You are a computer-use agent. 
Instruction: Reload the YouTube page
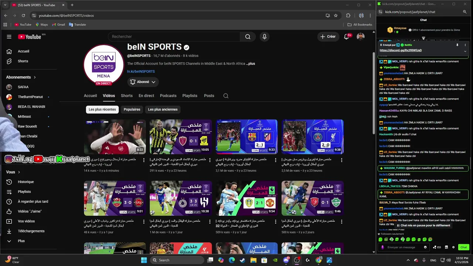tap(23, 16)
